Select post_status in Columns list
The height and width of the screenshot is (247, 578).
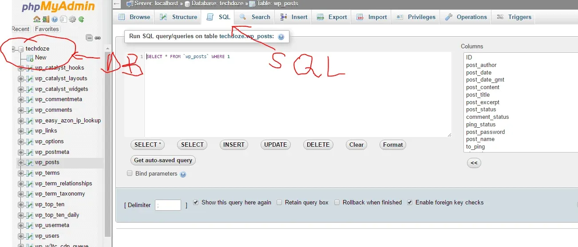[x=481, y=110]
